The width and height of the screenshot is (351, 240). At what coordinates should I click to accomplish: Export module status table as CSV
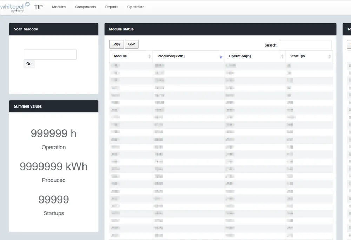point(132,44)
